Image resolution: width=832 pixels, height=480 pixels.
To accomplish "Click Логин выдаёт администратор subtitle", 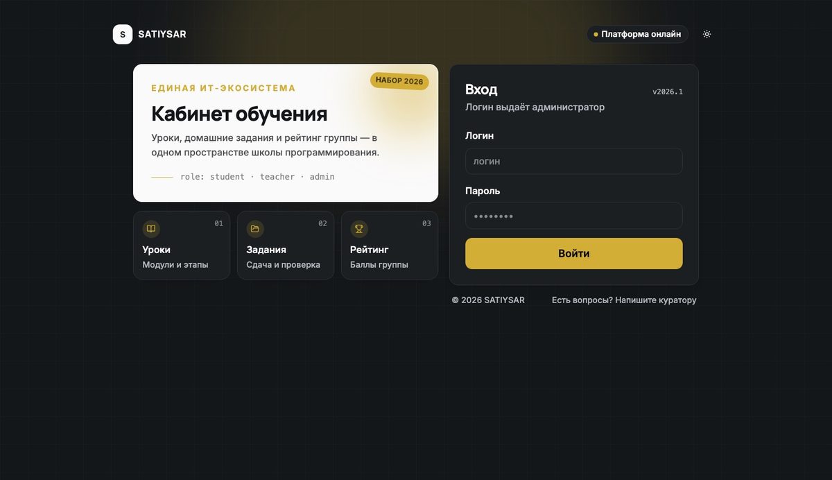I will coord(535,108).
